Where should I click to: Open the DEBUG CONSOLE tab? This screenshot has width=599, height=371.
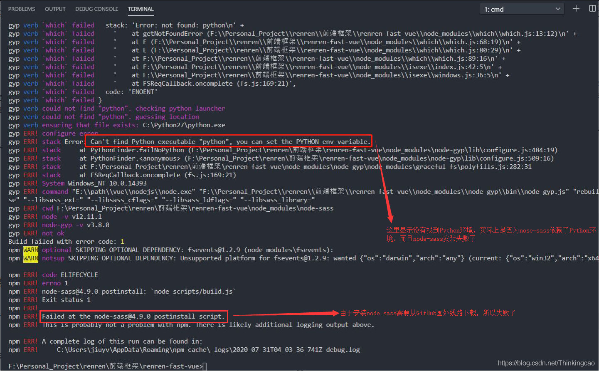click(96, 9)
